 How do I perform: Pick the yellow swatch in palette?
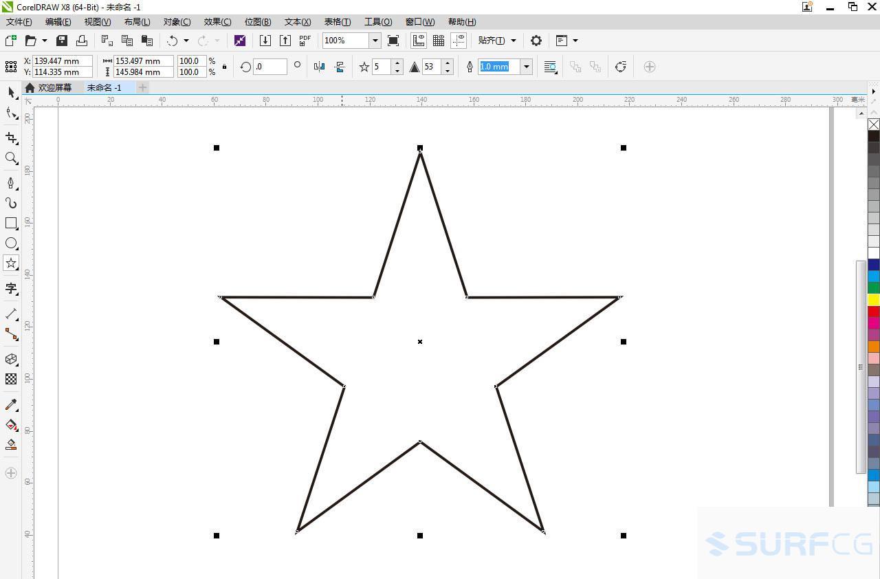coord(873,300)
